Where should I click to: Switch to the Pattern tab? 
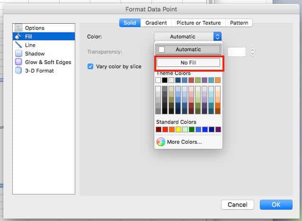(x=239, y=23)
